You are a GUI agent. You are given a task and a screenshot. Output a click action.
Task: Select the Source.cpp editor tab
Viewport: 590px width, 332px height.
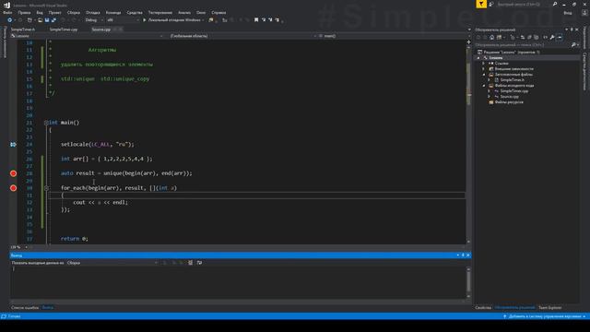pyautogui.click(x=100, y=30)
